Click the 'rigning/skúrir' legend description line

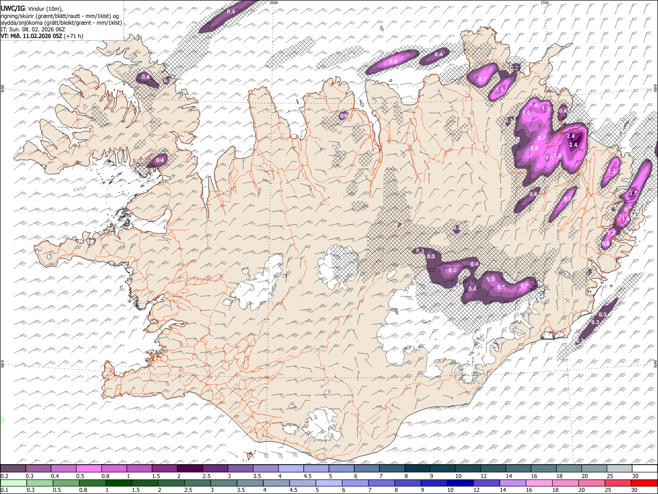[60, 16]
